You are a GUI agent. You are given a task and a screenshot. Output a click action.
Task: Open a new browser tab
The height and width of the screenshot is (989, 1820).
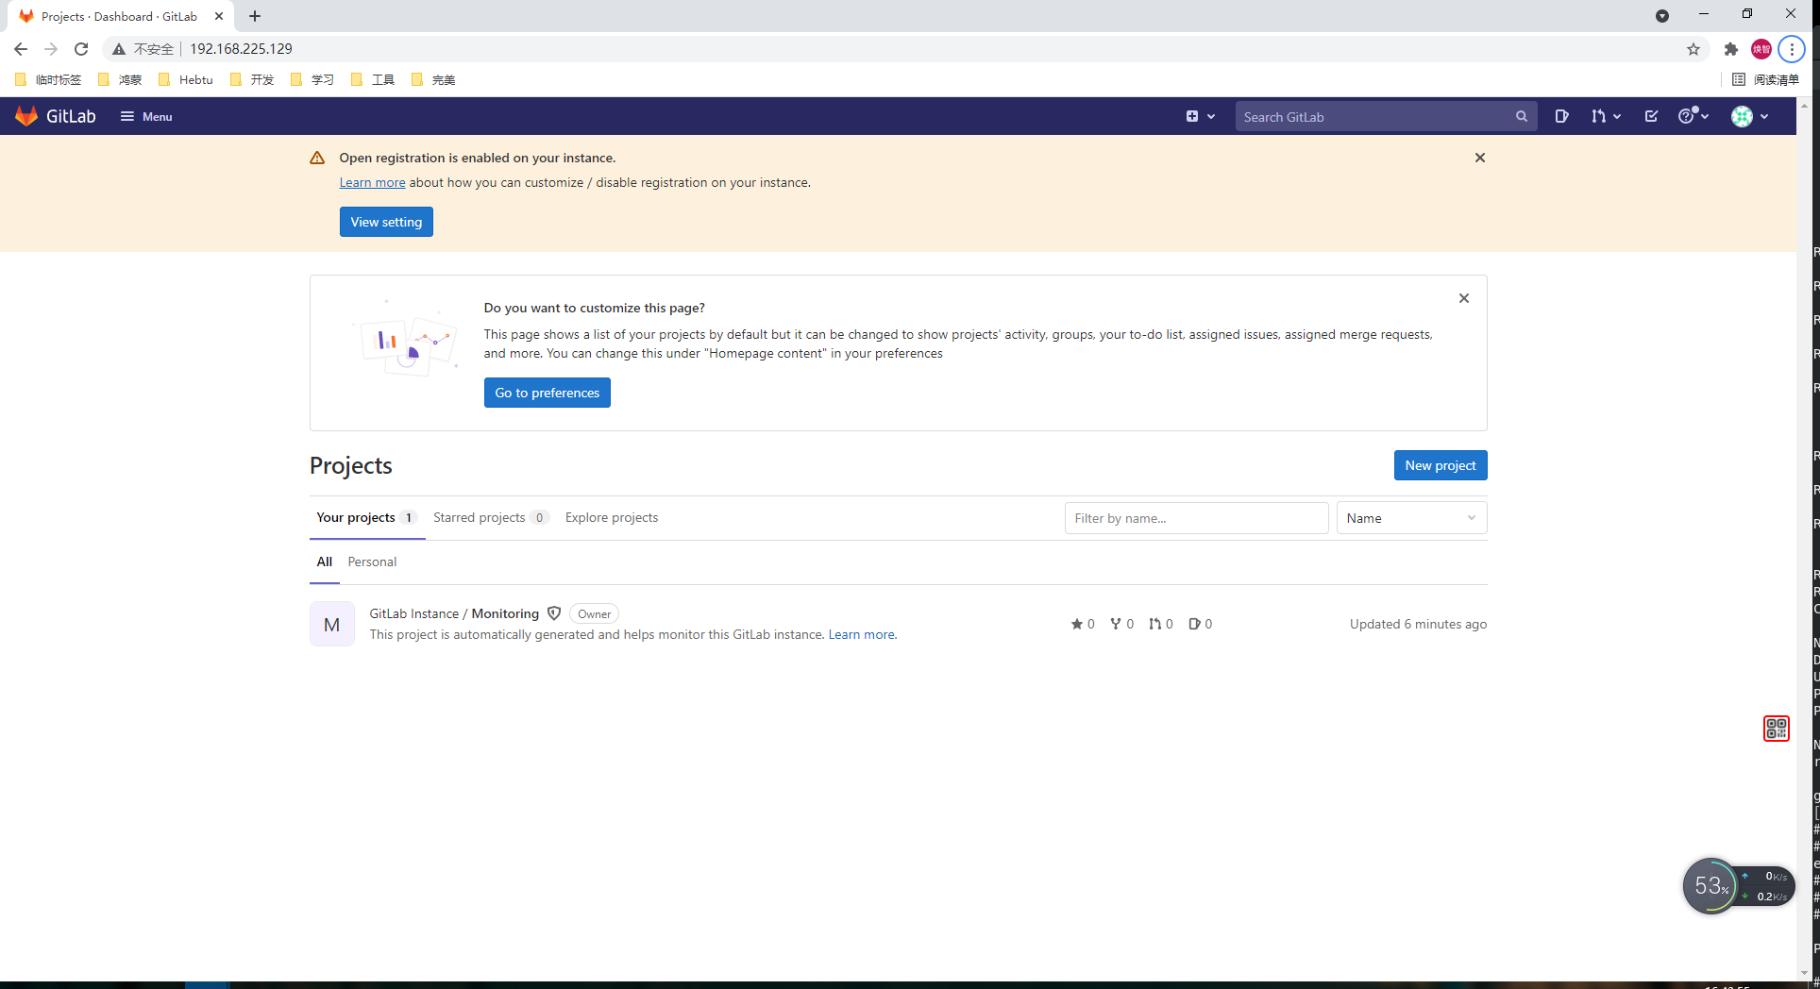(x=255, y=16)
